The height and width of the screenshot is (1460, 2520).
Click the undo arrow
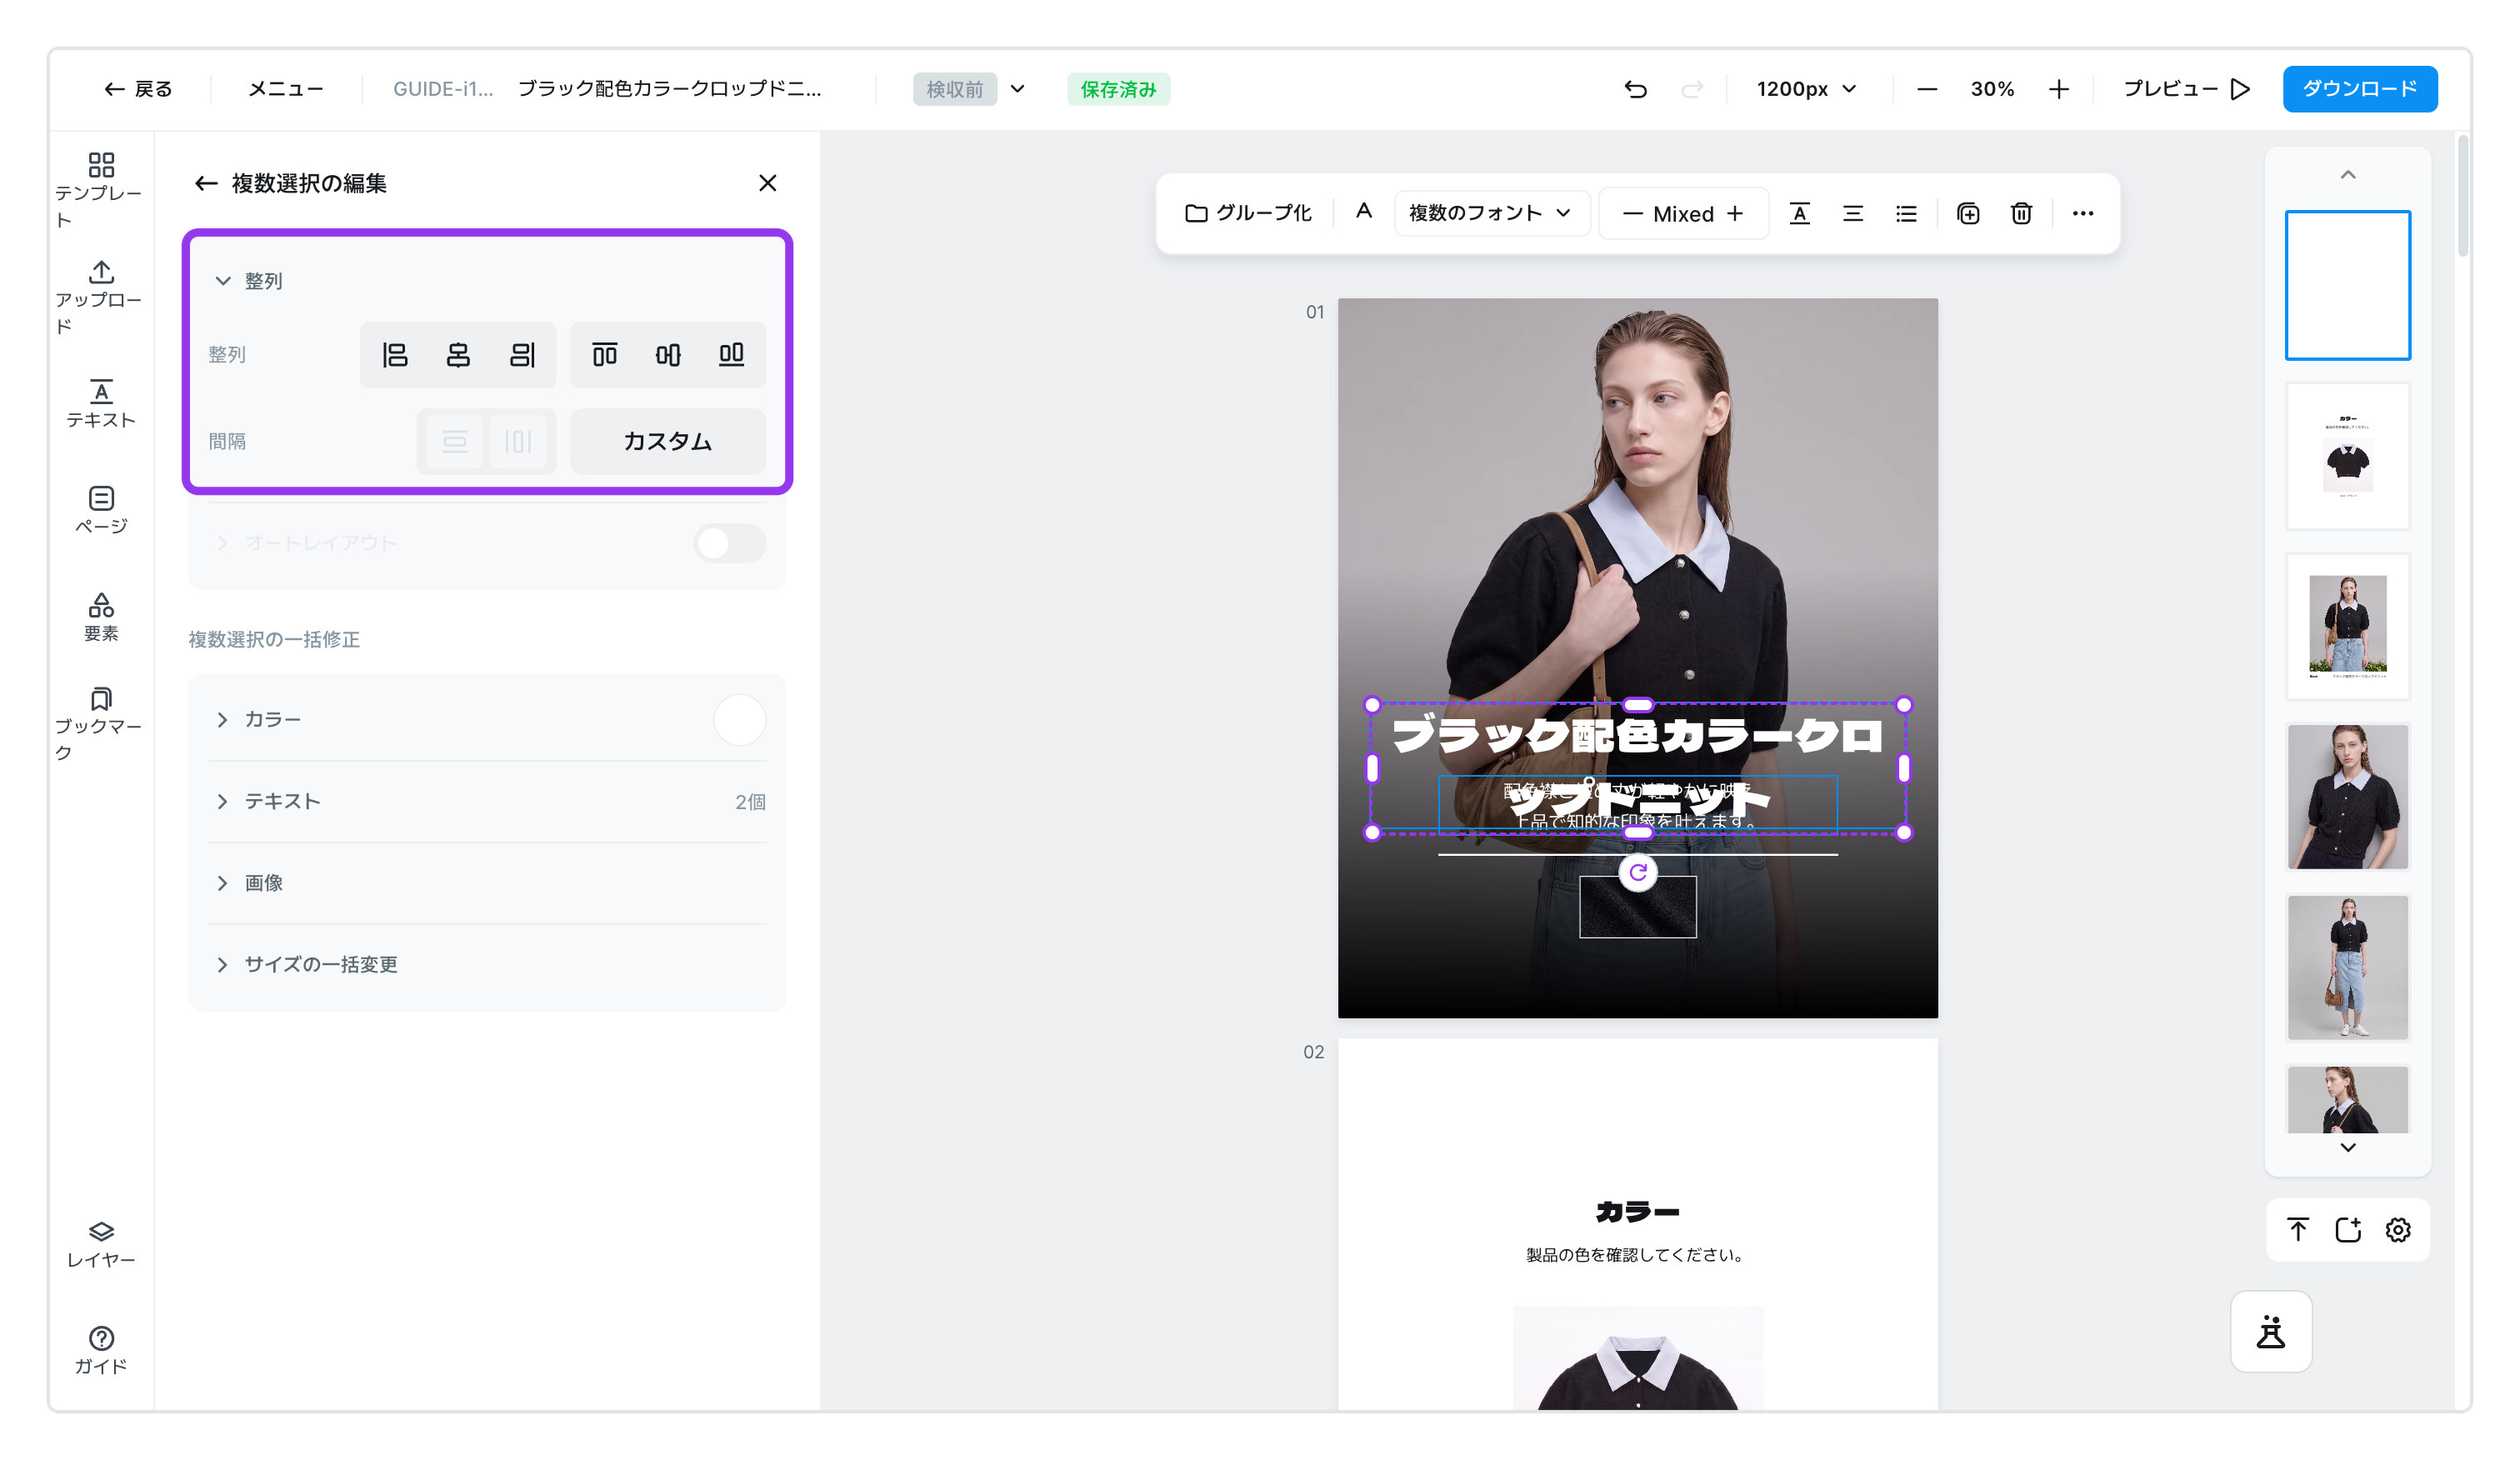[x=1636, y=89]
